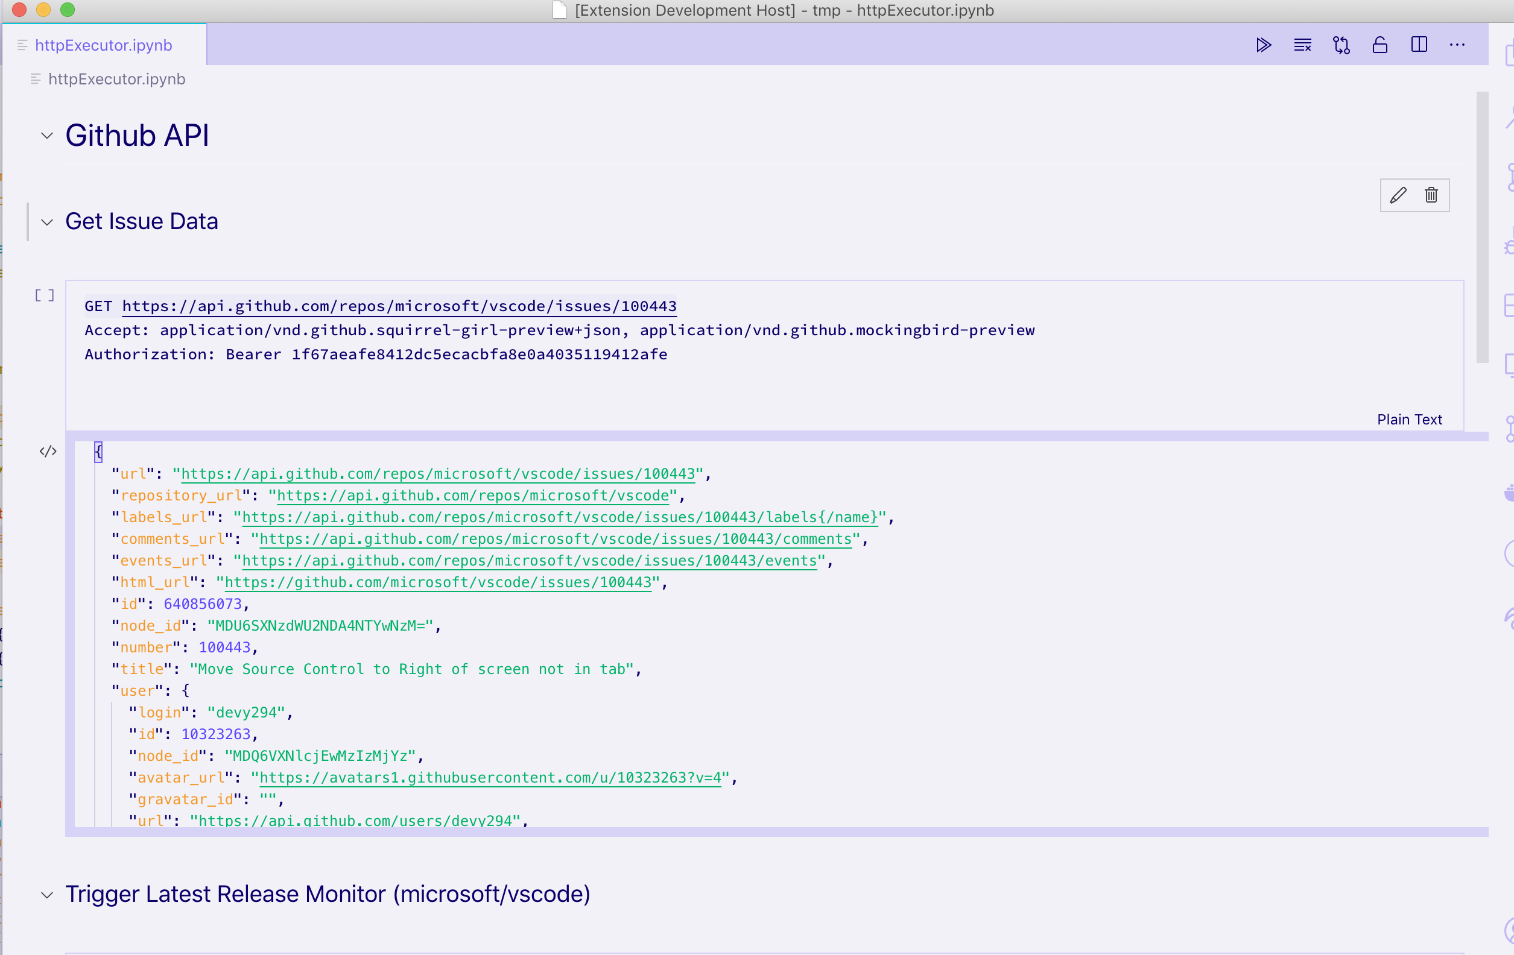Open the html_url GitHub issue link
The height and width of the screenshot is (955, 1514).
(x=439, y=582)
